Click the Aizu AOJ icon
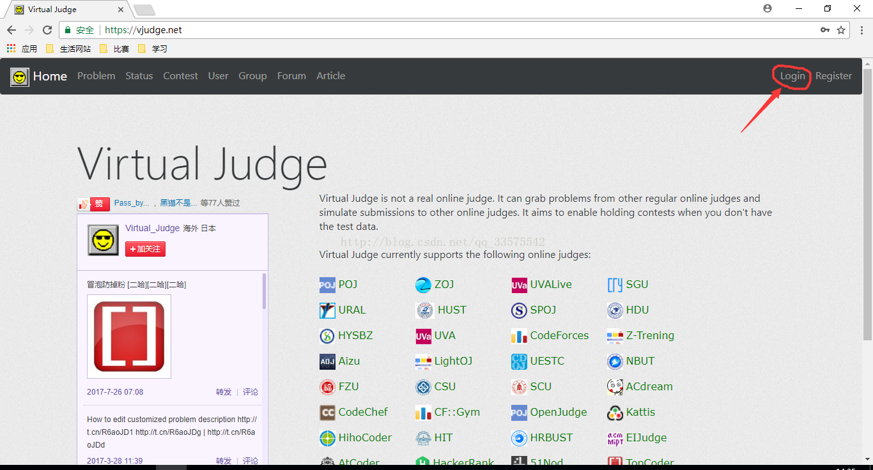Image resolution: width=873 pixels, height=470 pixels. click(327, 361)
